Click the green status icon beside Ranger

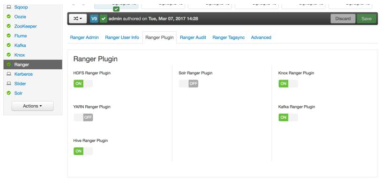click(8, 65)
